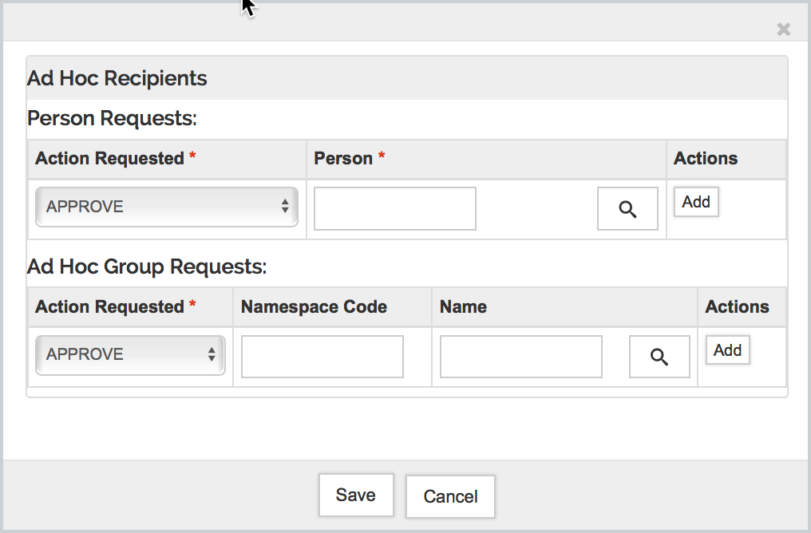The image size is (811, 533).
Task: Click Add in the Person Requests row
Action: click(696, 202)
